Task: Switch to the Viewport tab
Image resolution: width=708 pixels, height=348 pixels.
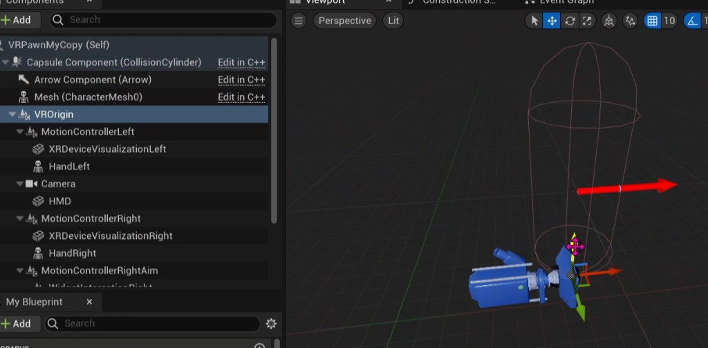Action: tap(325, 2)
